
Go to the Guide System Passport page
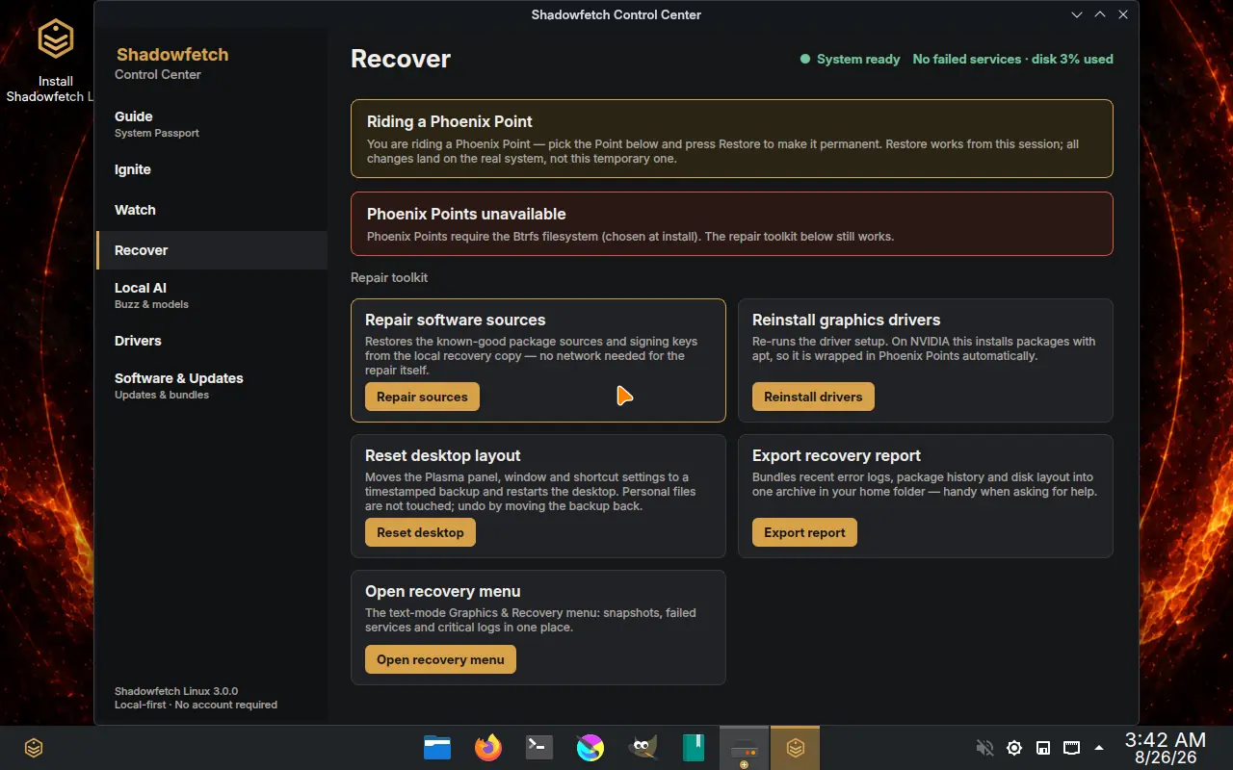pos(212,124)
